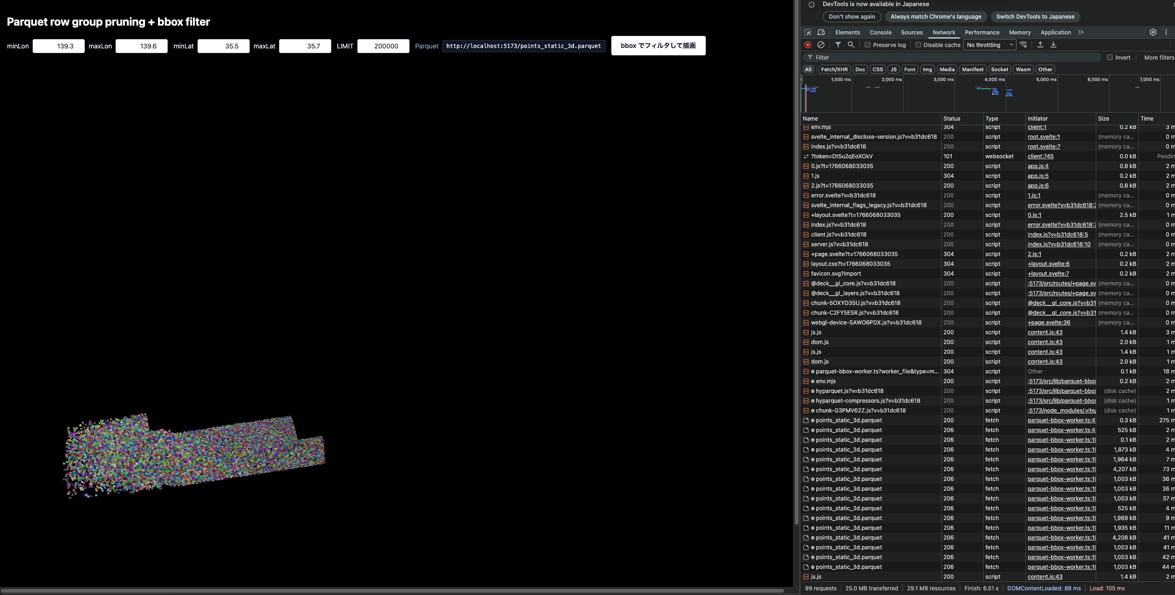Open network search magnifier

pyautogui.click(x=851, y=45)
